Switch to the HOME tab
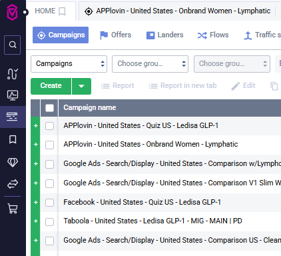The width and height of the screenshot is (281, 256). click(x=50, y=11)
